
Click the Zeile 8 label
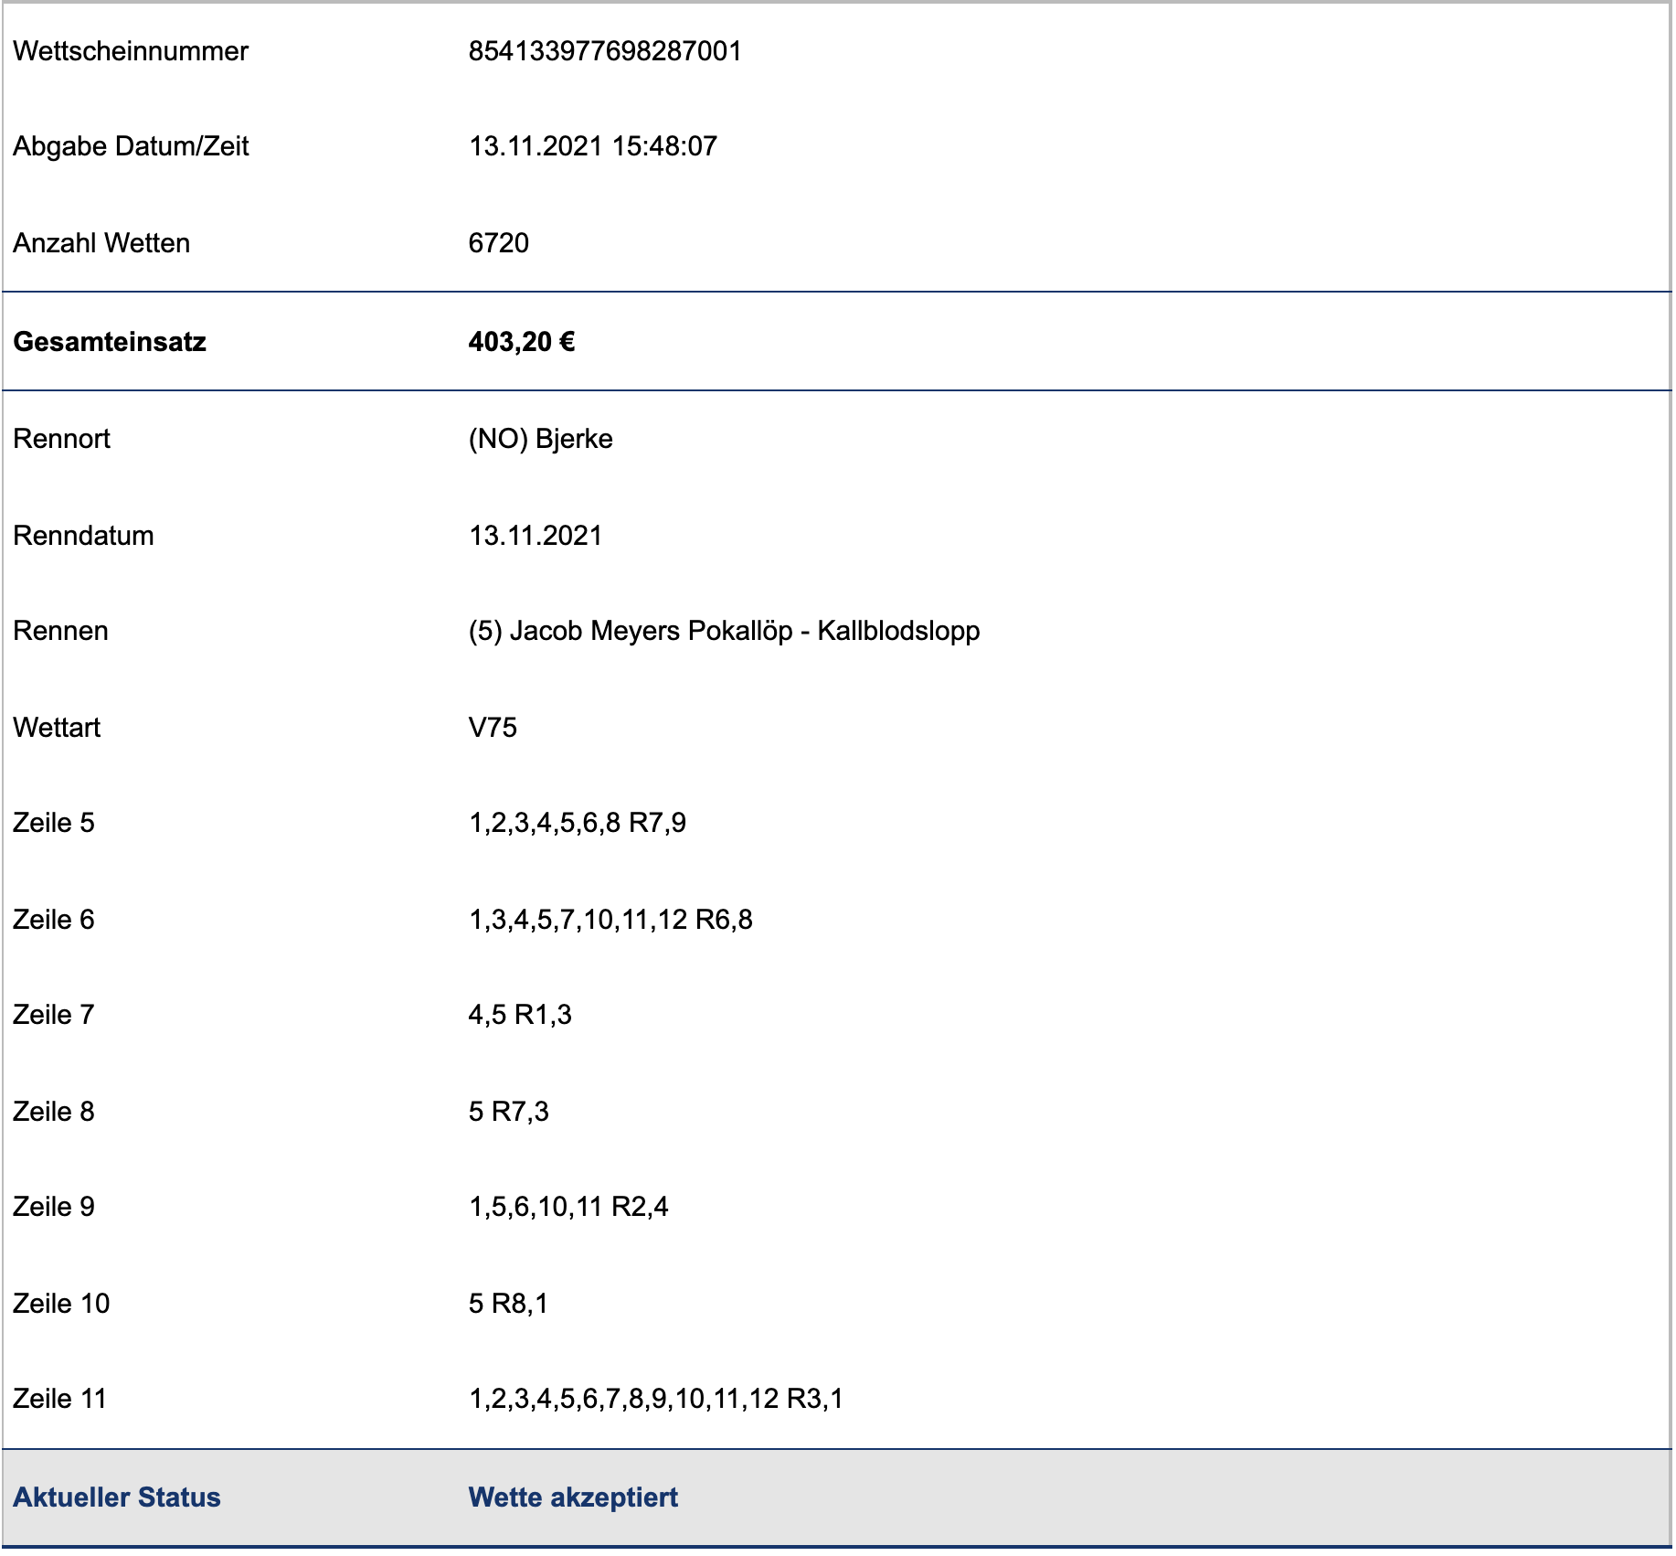54,1112
